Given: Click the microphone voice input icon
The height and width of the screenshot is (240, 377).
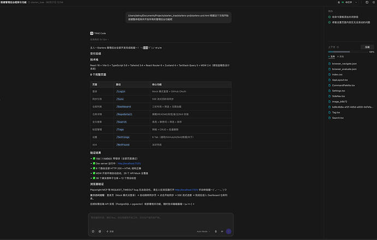Looking at the screenshot, I should pos(216,231).
